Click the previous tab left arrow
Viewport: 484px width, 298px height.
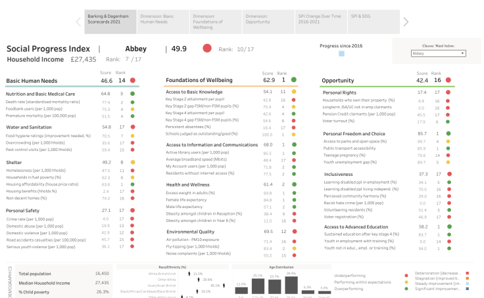79,22
